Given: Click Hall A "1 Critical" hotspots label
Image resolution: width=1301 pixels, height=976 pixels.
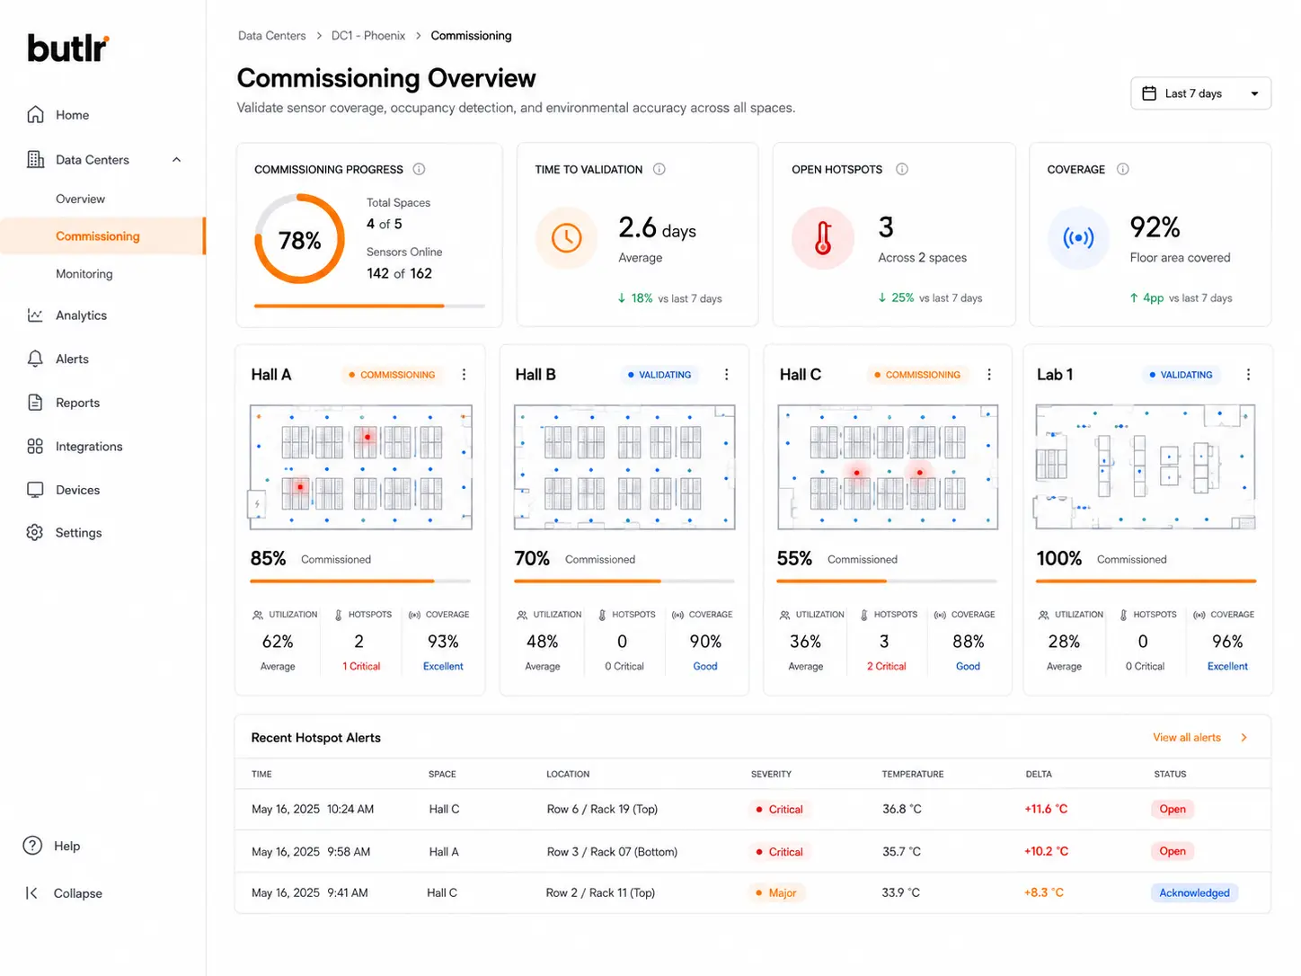Looking at the screenshot, I should click(x=361, y=666).
